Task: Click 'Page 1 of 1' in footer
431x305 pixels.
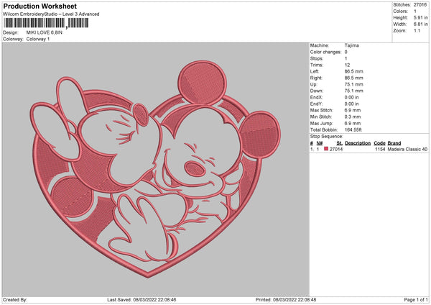Action: [x=416, y=300]
